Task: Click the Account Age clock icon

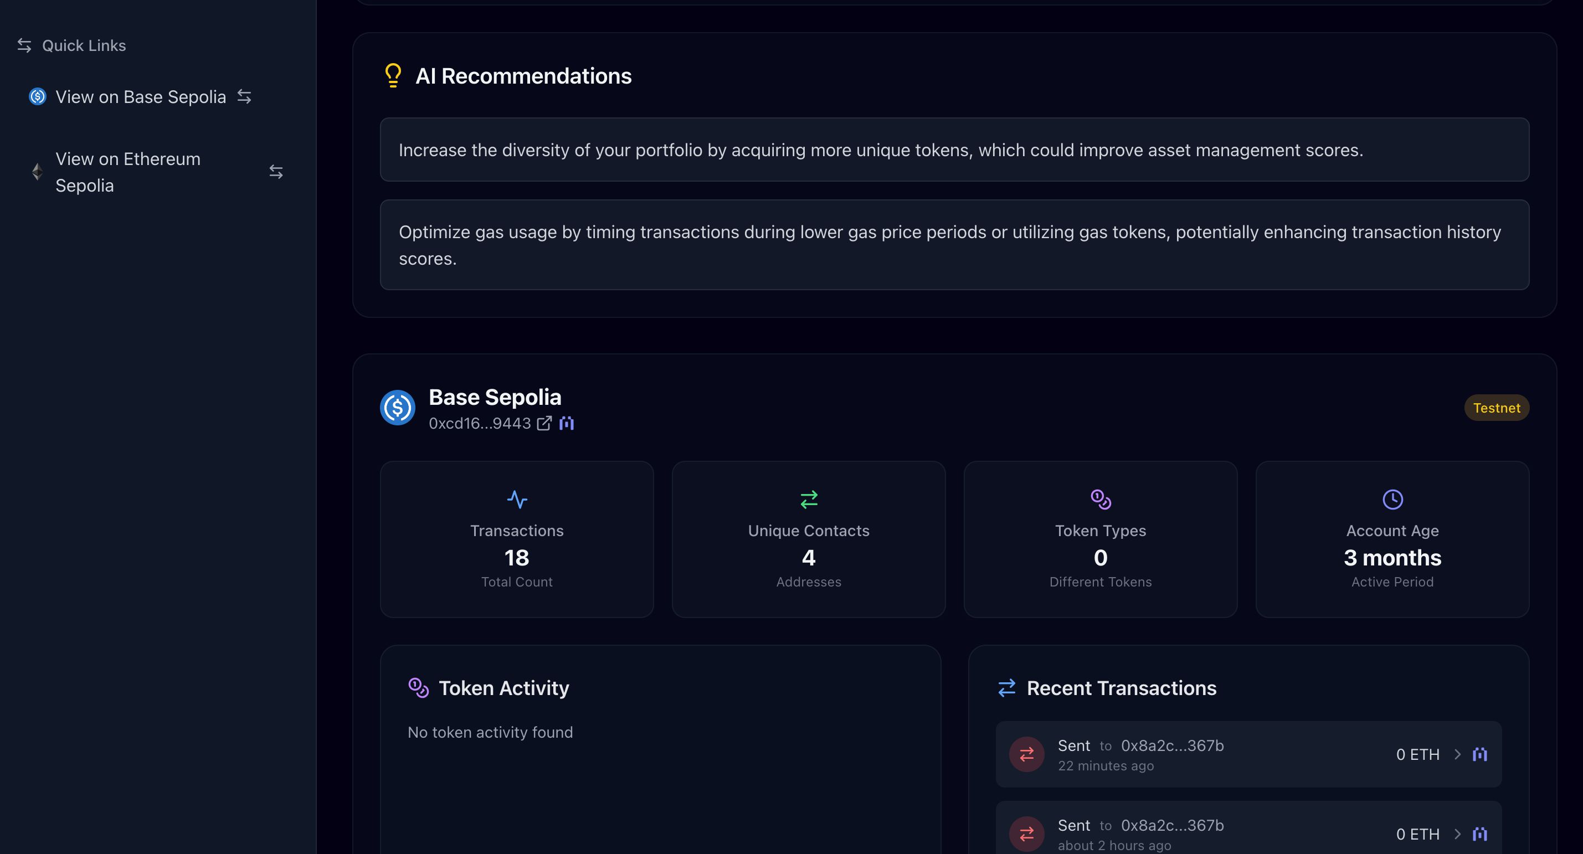Action: (x=1392, y=500)
